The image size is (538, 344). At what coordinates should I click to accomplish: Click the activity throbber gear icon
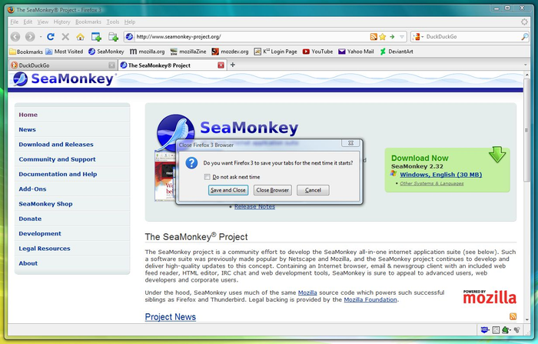click(x=524, y=22)
